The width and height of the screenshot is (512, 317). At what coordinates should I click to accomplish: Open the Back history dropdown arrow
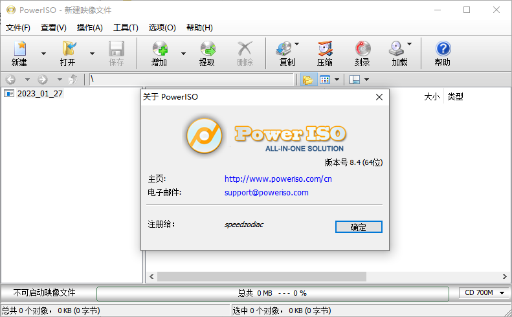coord(27,80)
